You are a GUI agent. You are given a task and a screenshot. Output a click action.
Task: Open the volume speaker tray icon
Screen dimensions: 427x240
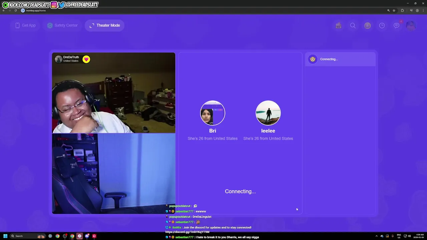click(409, 236)
